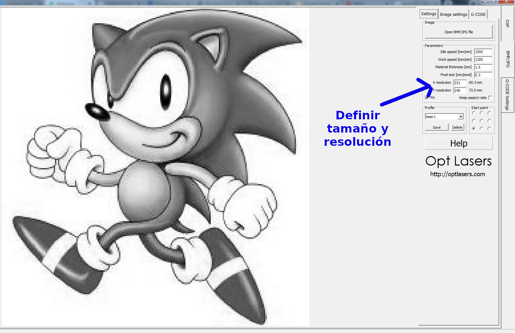515x333 pixels.
Task: Select the bottom-center Start point radio button
Action: (481, 129)
